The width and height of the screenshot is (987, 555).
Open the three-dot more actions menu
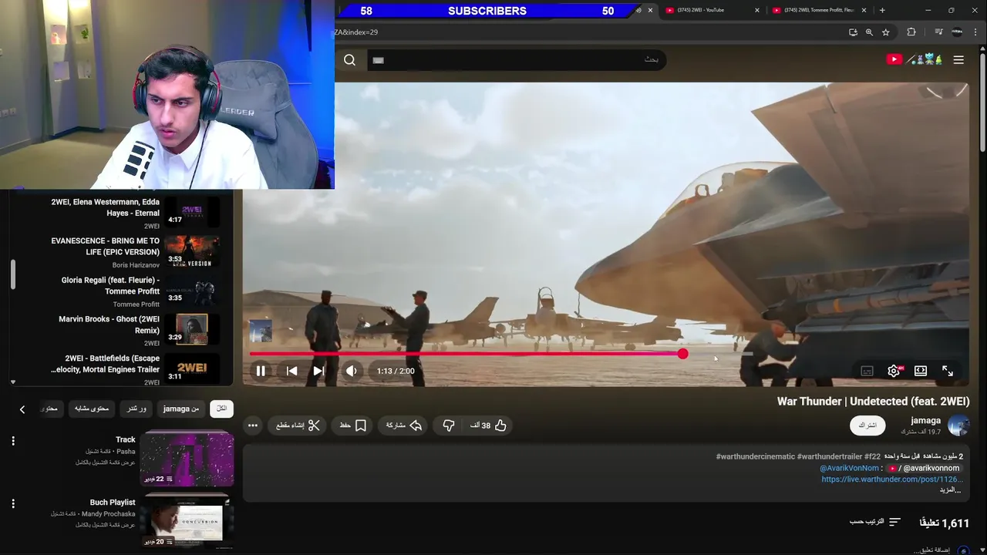point(252,425)
